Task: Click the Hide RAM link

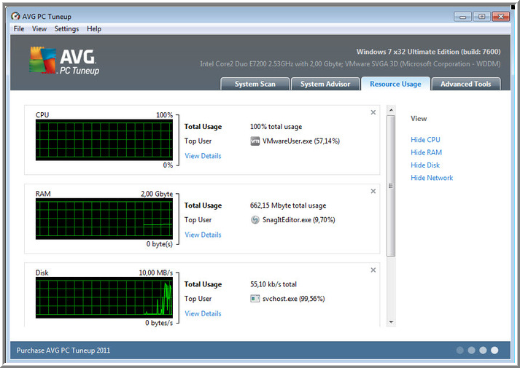Action: click(426, 152)
